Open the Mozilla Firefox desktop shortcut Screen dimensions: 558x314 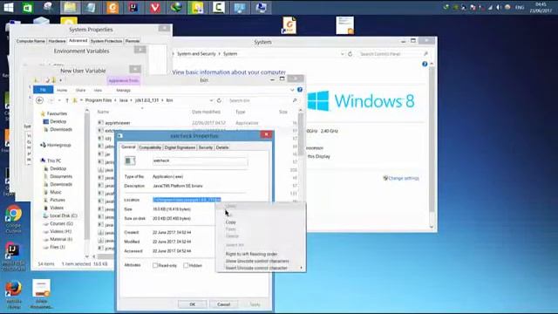14,295
